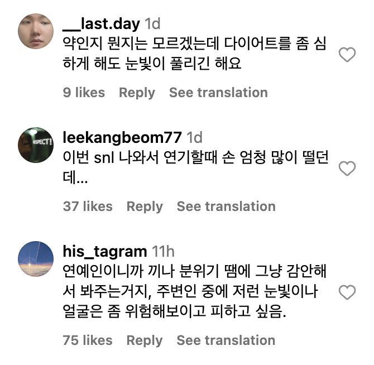Reply to __last.day's comment
374x365 pixels.
137,93
